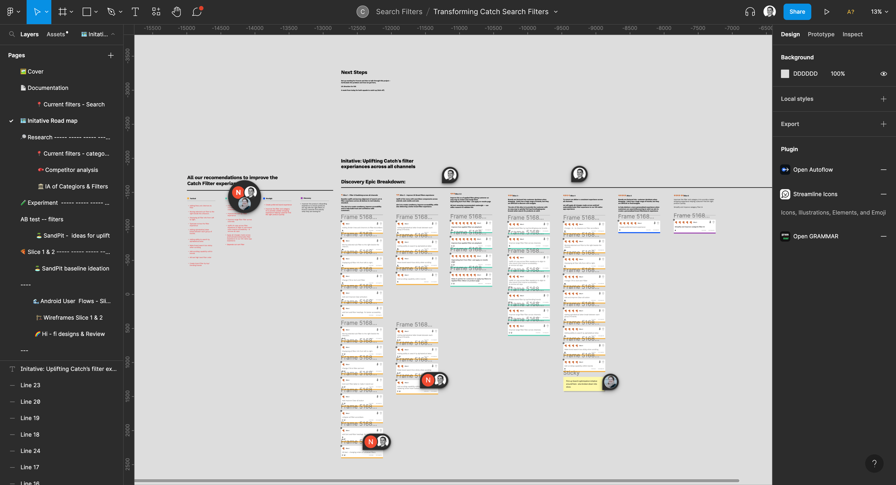Open the Pen tool options dropdown
The height and width of the screenshot is (485, 896).
120,12
